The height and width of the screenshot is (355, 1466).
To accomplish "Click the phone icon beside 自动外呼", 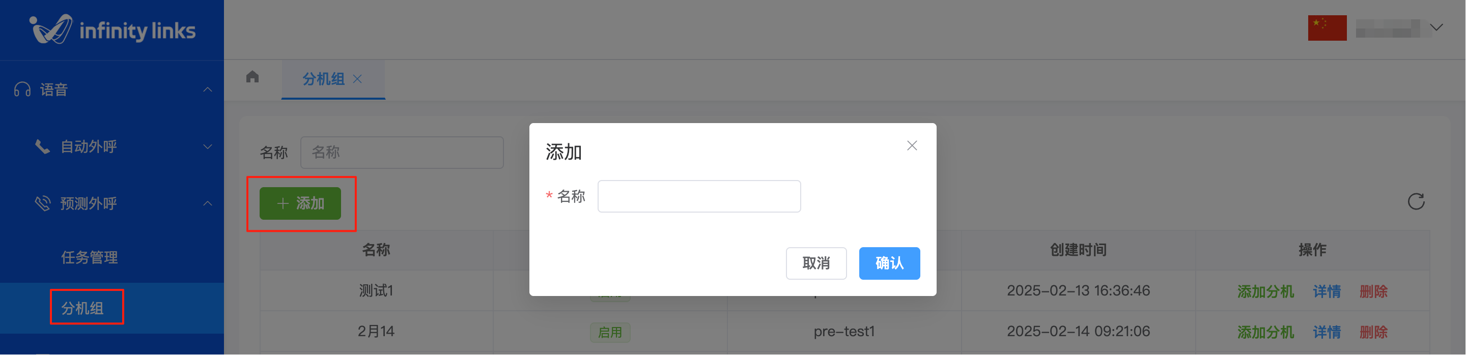I will (42, 146).
